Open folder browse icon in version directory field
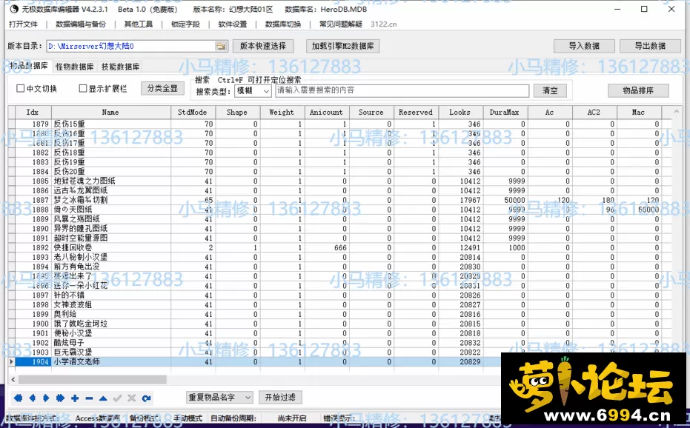Image resolution: width=690 pixels, height=428 pixels. (x=220, y=46)
